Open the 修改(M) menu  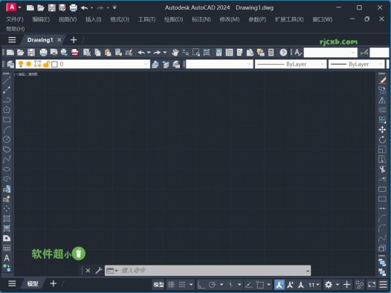pos(230,19)
